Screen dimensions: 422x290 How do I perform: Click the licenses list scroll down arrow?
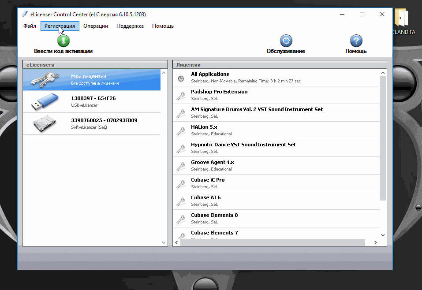point(383,235)
